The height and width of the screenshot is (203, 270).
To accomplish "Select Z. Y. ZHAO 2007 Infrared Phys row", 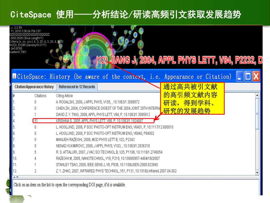I will pyautogui.click(x=116, y=171).
